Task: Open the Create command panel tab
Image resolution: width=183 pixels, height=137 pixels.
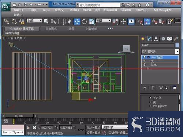Action: click(143, 39)
